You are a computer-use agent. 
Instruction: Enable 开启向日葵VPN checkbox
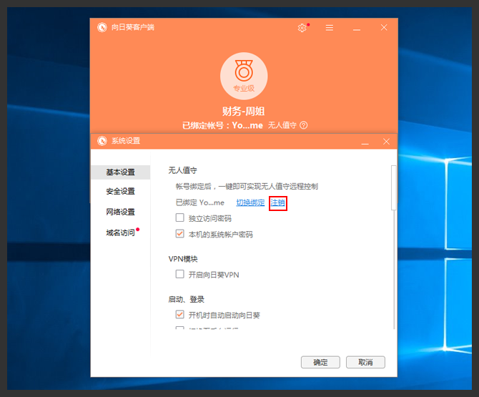pos(180,274)
